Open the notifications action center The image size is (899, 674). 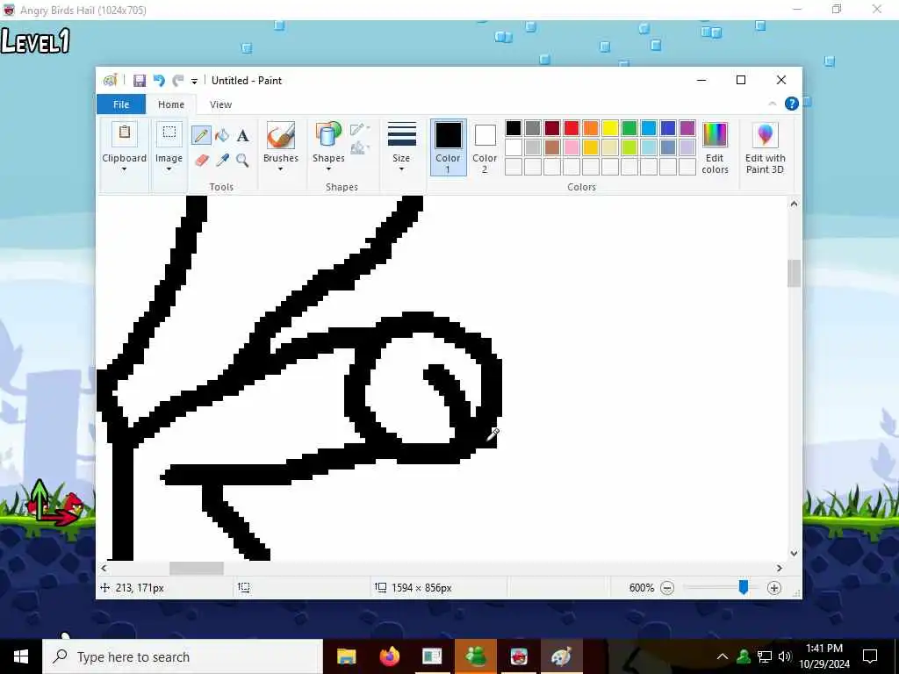[870, 656]
